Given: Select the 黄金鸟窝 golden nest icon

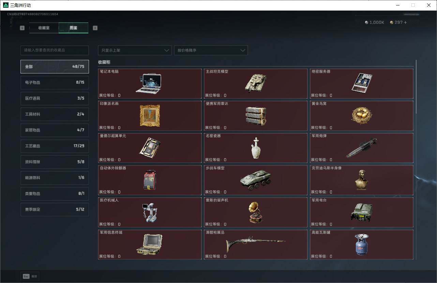Looking at the screenshot, I should (x=362, y=116).
